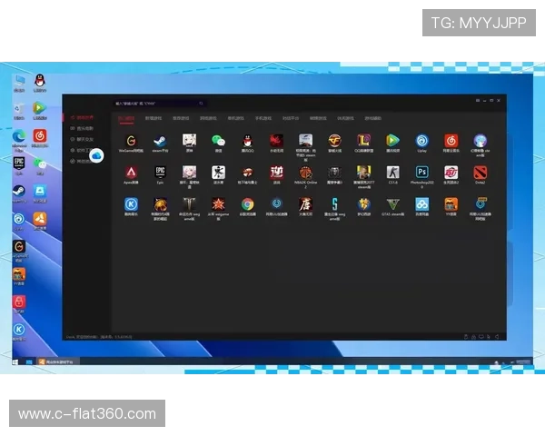The width and height of the screenshot is (545, 436).
Task: Click the blue cloud floating button
Action: coord(96,156)
